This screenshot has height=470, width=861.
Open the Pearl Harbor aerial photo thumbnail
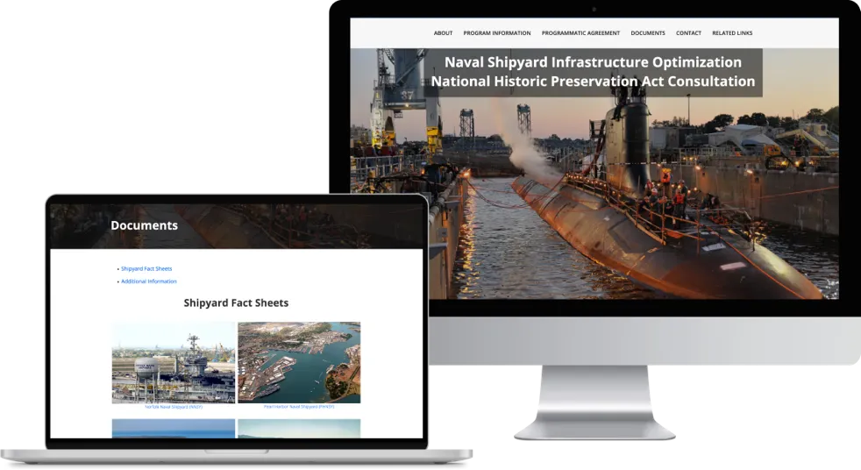pyautogui.click(x=299, y=361)
